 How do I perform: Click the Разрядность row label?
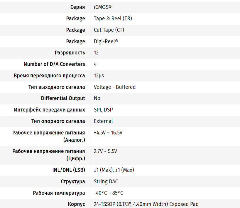point(70,53)
